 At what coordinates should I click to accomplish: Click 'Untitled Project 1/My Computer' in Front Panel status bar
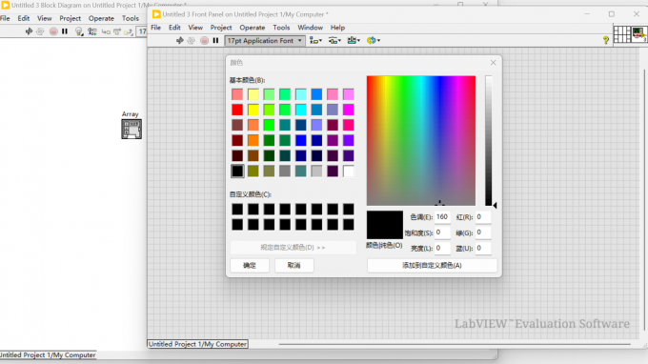[x=197, y=344]
